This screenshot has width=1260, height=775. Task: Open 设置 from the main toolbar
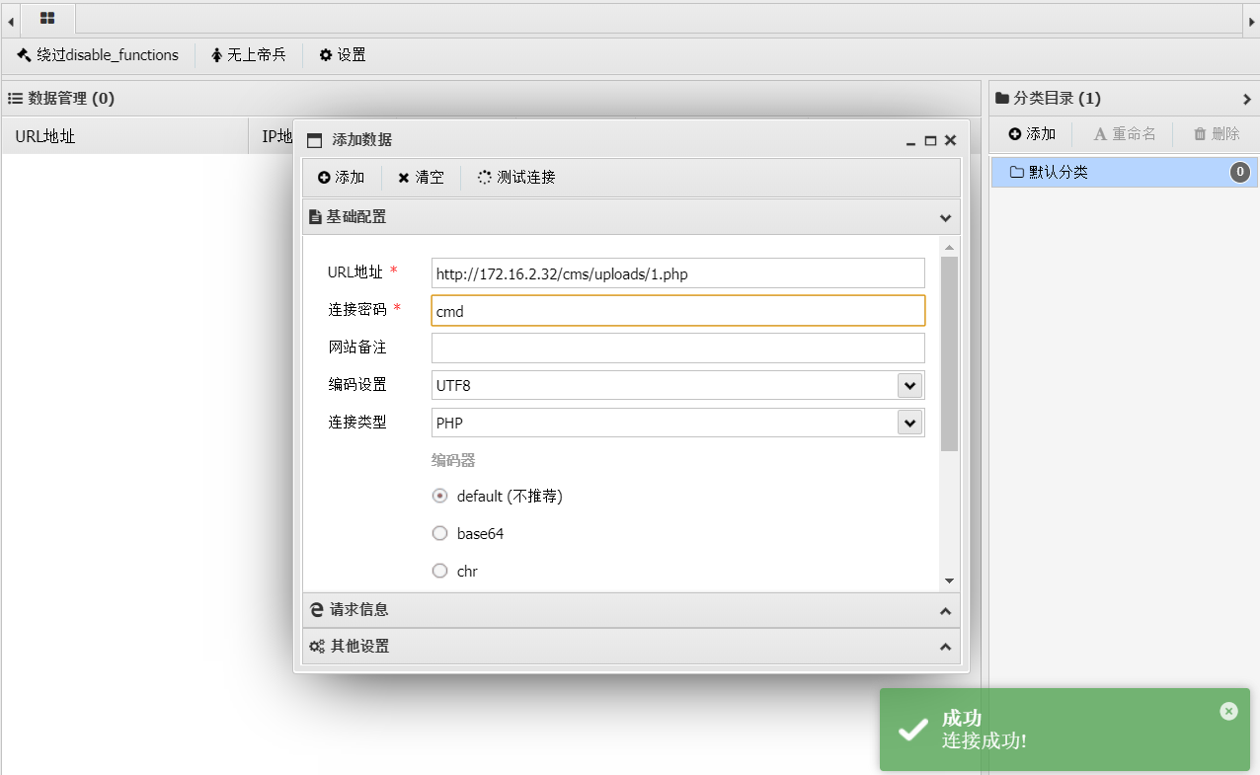coord(343,55)
